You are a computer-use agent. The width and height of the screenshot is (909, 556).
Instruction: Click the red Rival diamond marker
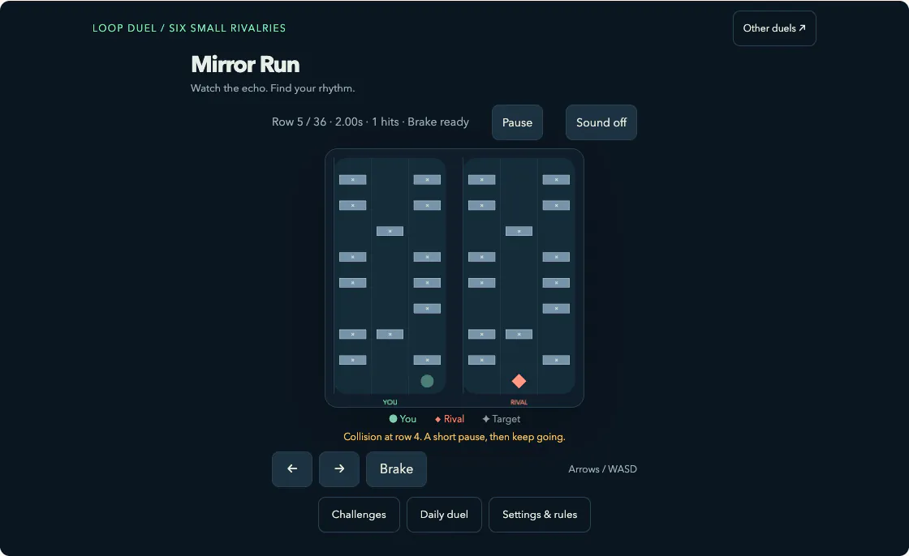pyautogui.click(x=519, y=381)
